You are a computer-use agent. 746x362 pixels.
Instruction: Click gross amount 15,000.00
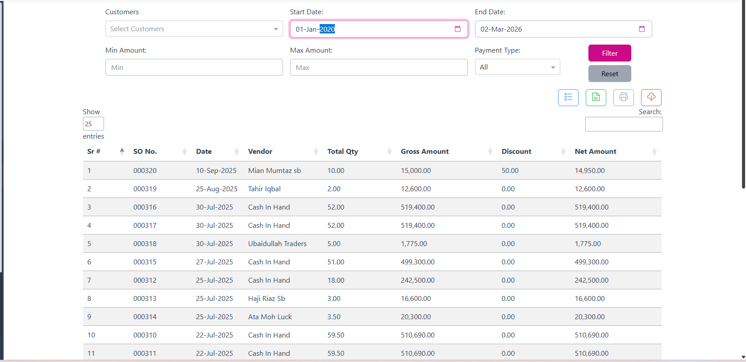[416, 171]
